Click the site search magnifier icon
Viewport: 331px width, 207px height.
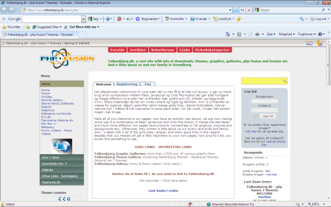click(x=285, y=81)
